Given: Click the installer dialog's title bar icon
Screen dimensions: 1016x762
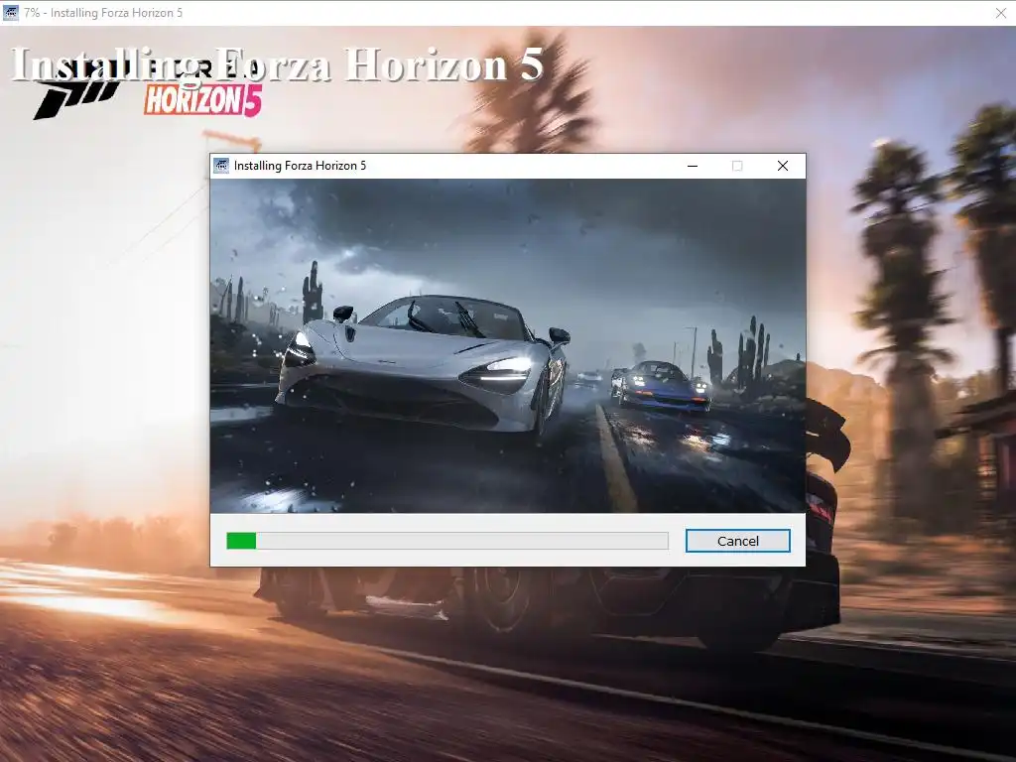Looking at the screenshot, I should click(x=221, y=166).
